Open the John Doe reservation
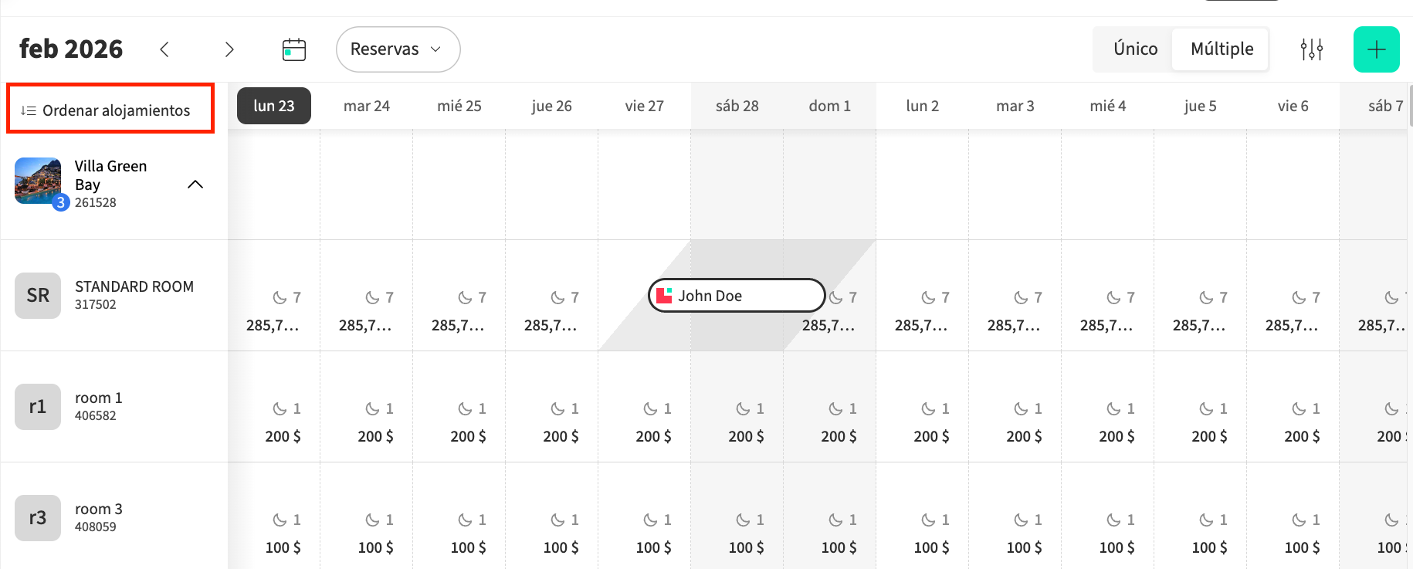The width and height of the screenshot is (1413, 569). pyautogui.click(x=737, y=296)
